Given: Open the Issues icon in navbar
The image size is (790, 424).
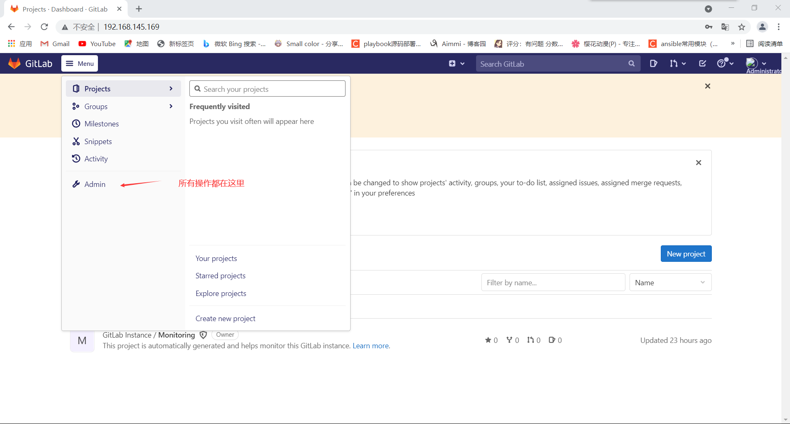Looking at the screenshot, I should [653, 63].
